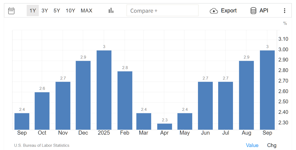Screen dimensions: 296x150
Task: Click the Export text label
Action: tap(229, 11)
